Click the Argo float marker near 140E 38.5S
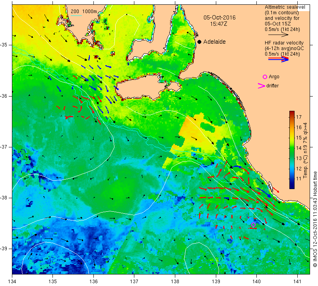The image size is (318, 286). (253, 224)
